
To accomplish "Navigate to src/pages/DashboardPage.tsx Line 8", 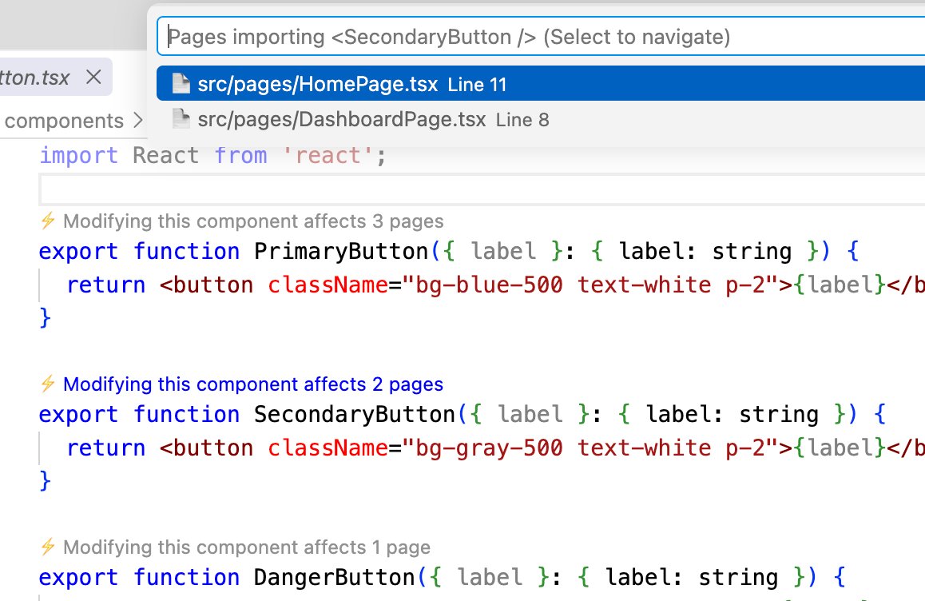I will tap(540, 119).
